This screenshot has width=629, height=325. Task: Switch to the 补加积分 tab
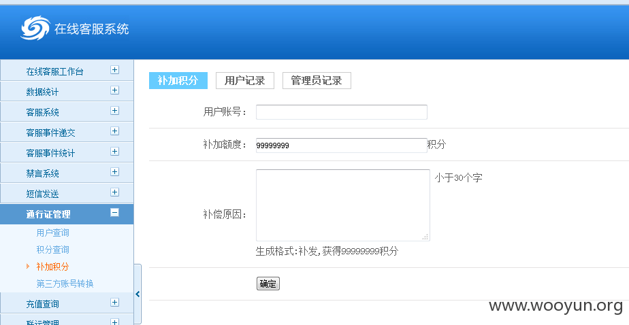(178, 80)
